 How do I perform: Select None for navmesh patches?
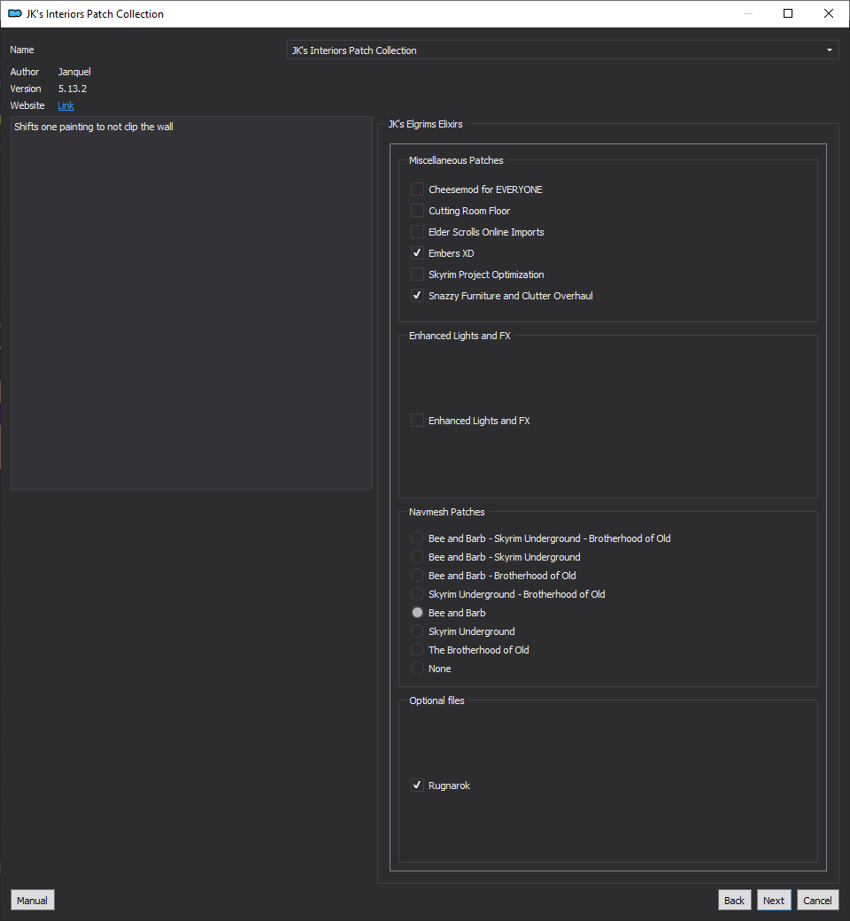(x=417, y=669)
